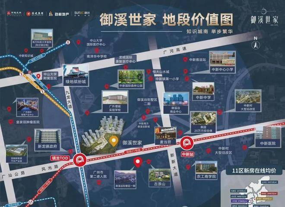Open the 奥园20万方综合体 photo card

point(203,122)
